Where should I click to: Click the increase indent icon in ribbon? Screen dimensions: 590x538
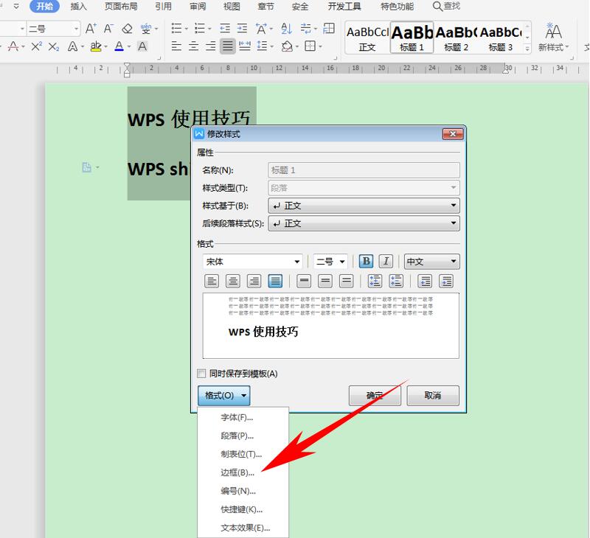click(x=243, y=28)
